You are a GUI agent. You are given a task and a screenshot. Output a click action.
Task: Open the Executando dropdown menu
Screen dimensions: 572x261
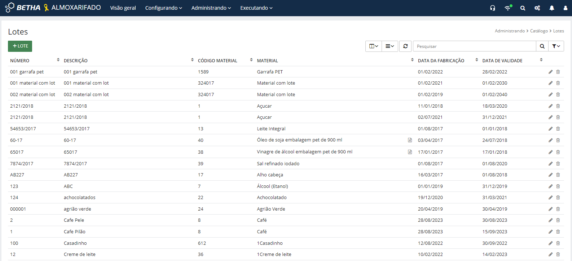pos(256,8)
